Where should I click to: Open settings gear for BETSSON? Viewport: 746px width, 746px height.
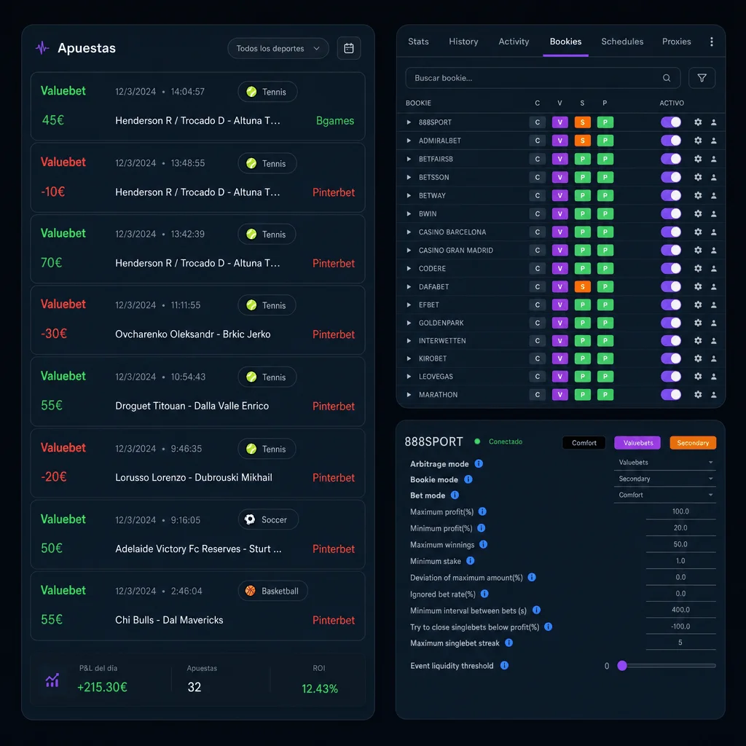[x=697, y=177]
